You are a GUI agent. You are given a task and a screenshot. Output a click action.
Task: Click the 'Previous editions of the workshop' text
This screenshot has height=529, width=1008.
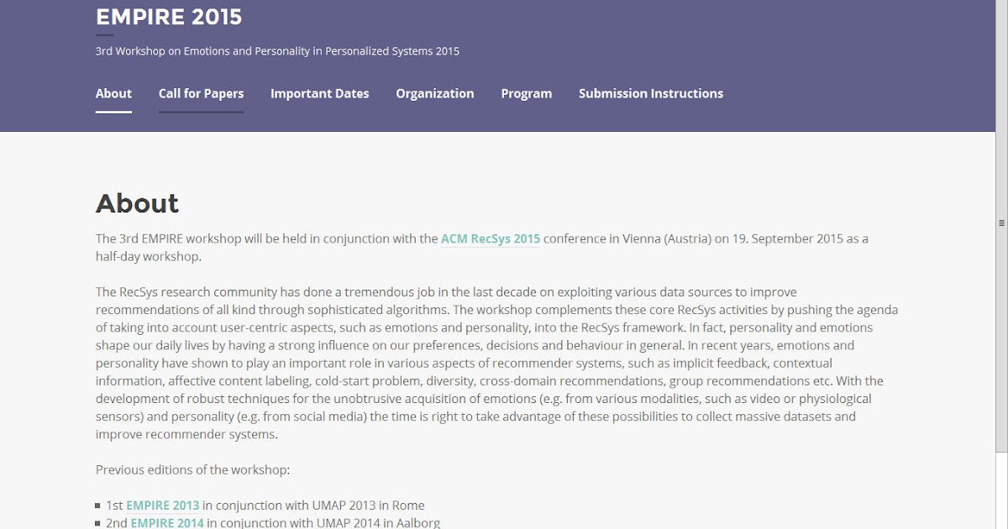pyautogui.click(x=192, y=469)
